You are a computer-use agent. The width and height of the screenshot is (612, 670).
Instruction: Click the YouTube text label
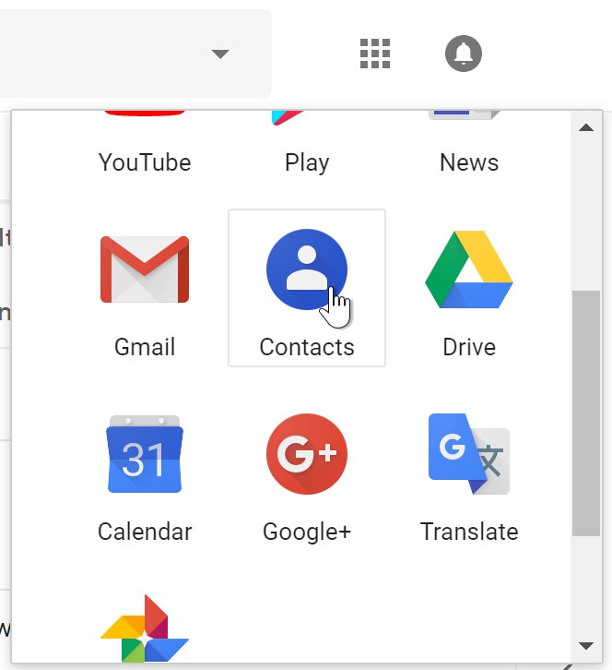145,162
